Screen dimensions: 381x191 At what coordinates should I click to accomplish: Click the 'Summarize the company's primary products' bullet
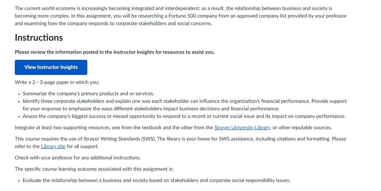click(x=89, y=94)
